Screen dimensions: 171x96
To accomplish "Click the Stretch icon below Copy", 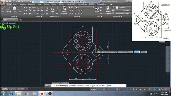I will [x=30, y=14].
